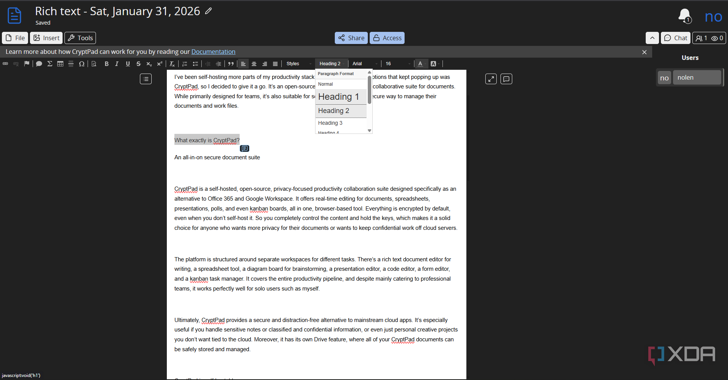The height and width of the screenshot is (380, 728).
Task: Collapse the toolbar with the chevron button
Action: point(652,38)
